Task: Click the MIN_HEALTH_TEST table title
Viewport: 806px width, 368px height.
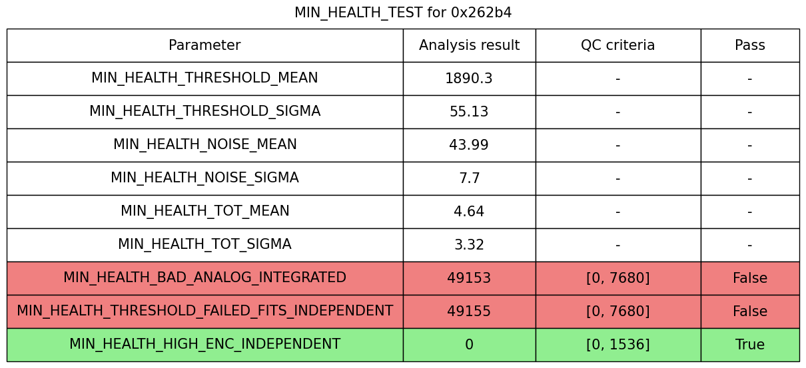Action: pyautogui.click(x=403, y=13)
